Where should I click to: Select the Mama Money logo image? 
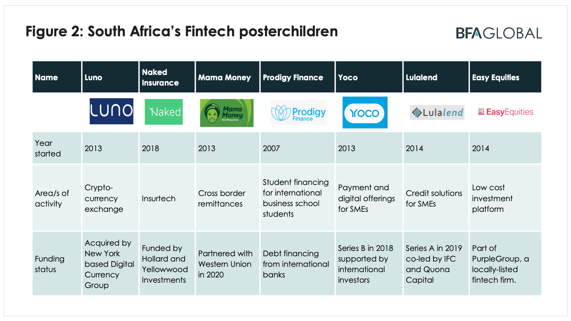226,113
